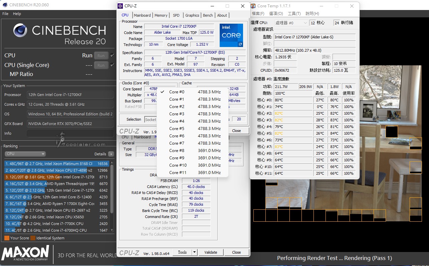The width and height of the screenshot is (429, 266).
Task: Toggle the CPU test checkbox
Action: pyautogui.click(x=113, y=55)
